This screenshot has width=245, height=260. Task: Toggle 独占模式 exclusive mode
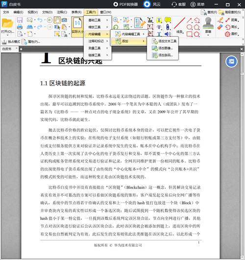click(11, 42)
